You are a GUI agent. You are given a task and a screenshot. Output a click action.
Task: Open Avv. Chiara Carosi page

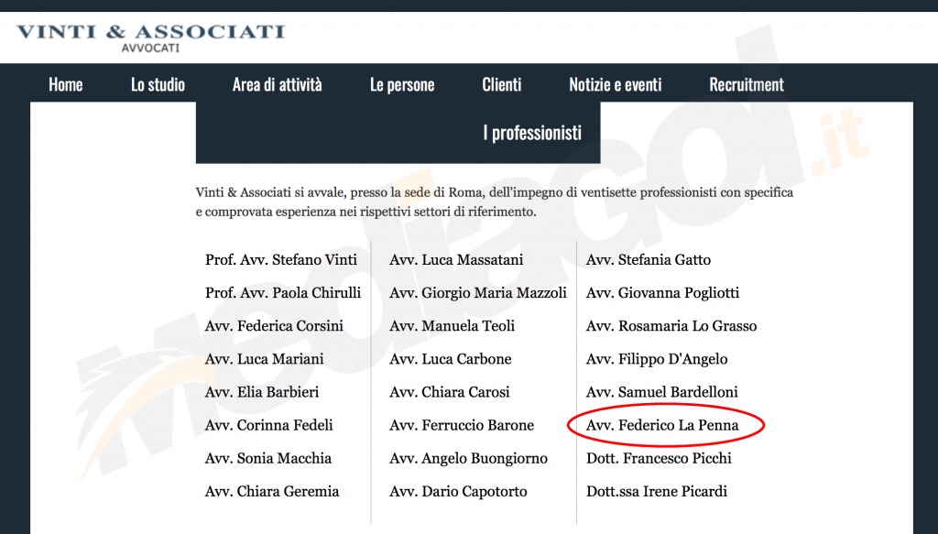click(450, 392)
